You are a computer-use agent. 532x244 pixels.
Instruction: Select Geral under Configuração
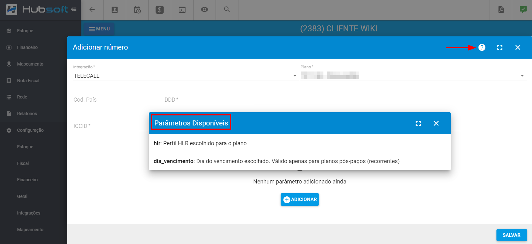(34, 196)
